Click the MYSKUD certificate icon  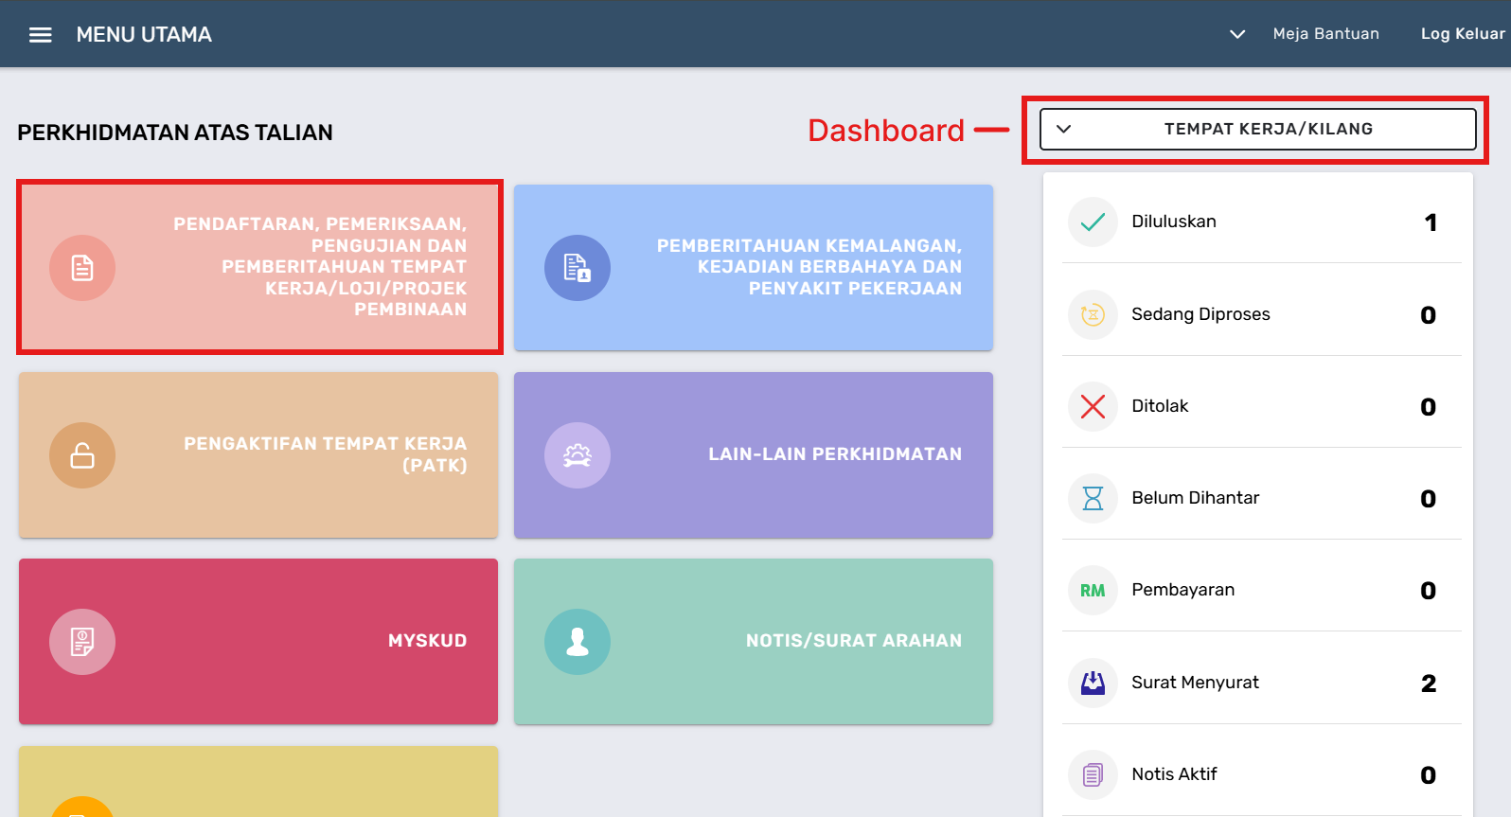[82, 642]
